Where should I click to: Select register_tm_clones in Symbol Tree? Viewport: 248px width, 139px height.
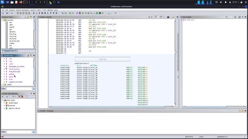[15, 82]
